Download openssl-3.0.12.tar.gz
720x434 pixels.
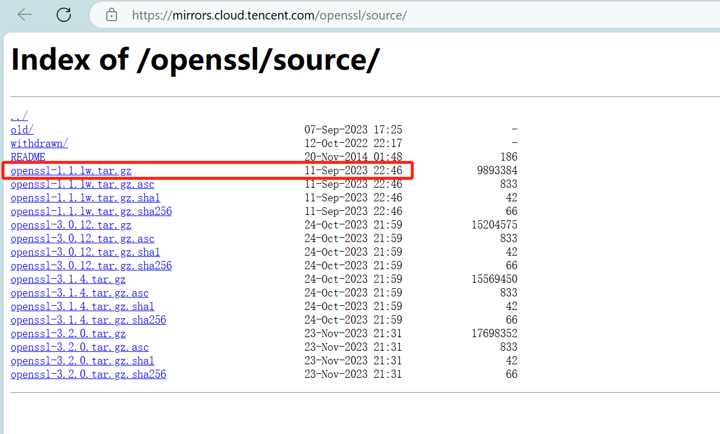coord(71,225)
